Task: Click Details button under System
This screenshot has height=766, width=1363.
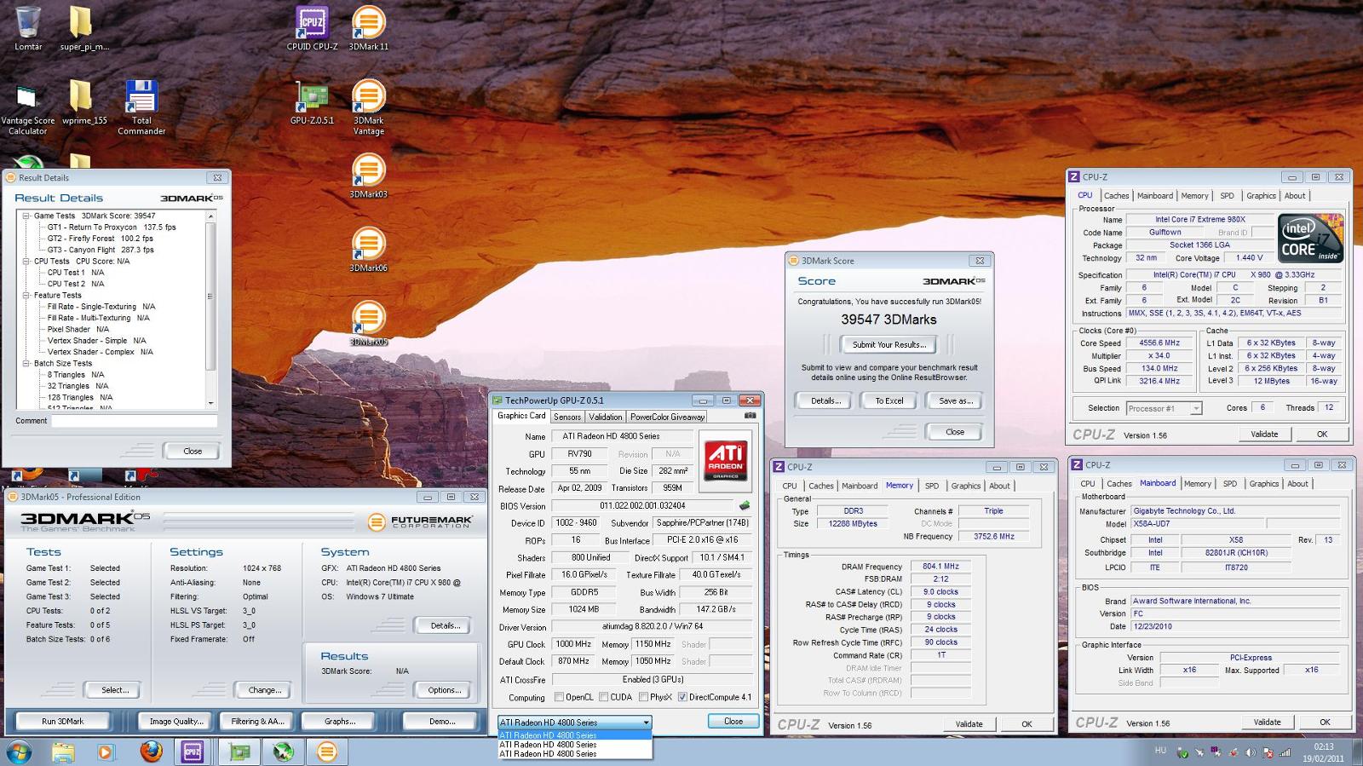Action: 444,625
